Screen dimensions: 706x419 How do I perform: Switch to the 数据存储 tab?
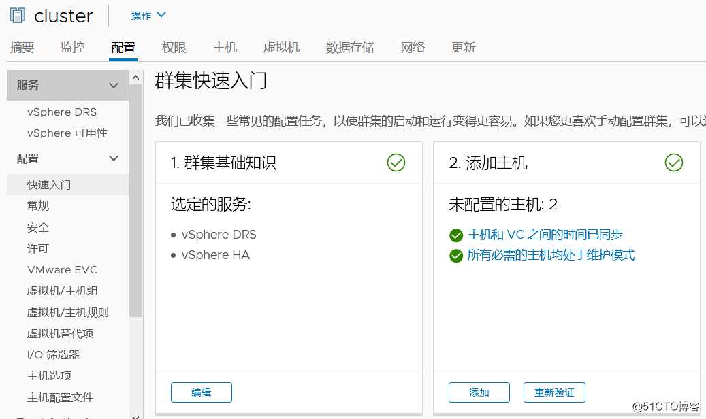point(350,47)
